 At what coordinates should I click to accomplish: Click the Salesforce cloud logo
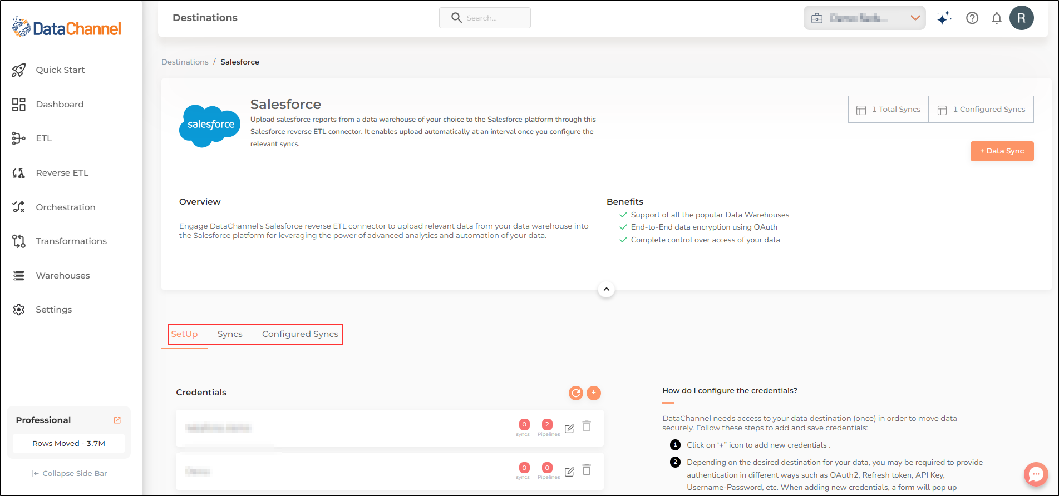coord(210,126)
